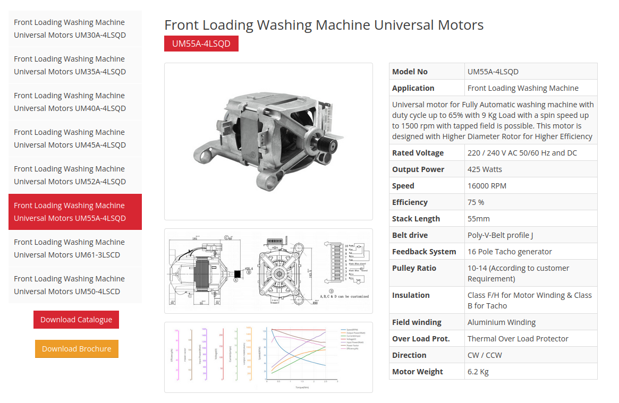Open the motor performance curve chart
Image resolution: width=619 pixels, height=403 pixels.
pyautogui.click(x=268, y=357)
